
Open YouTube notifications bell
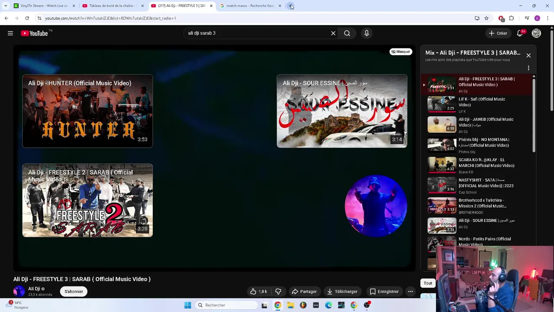pos(520,33)
